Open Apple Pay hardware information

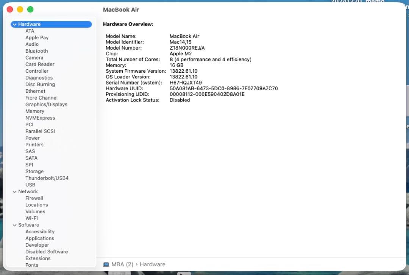point(37,37)
